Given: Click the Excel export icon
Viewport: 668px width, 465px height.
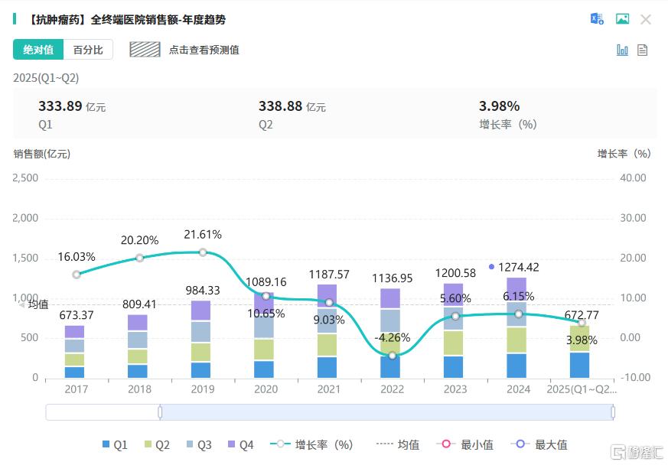Looking at the screenshot, I should click(597, 19).
